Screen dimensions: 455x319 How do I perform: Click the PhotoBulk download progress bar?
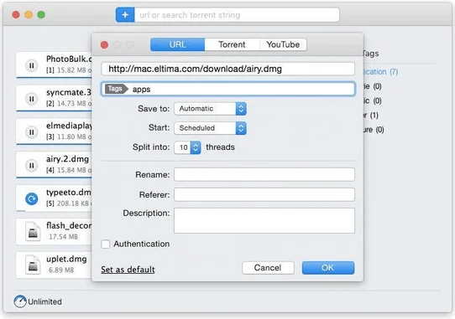click(x=54, y=78)
